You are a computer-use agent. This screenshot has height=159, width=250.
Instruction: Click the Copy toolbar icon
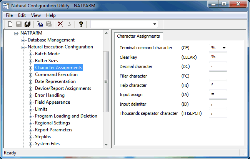(x=40, y=24)
